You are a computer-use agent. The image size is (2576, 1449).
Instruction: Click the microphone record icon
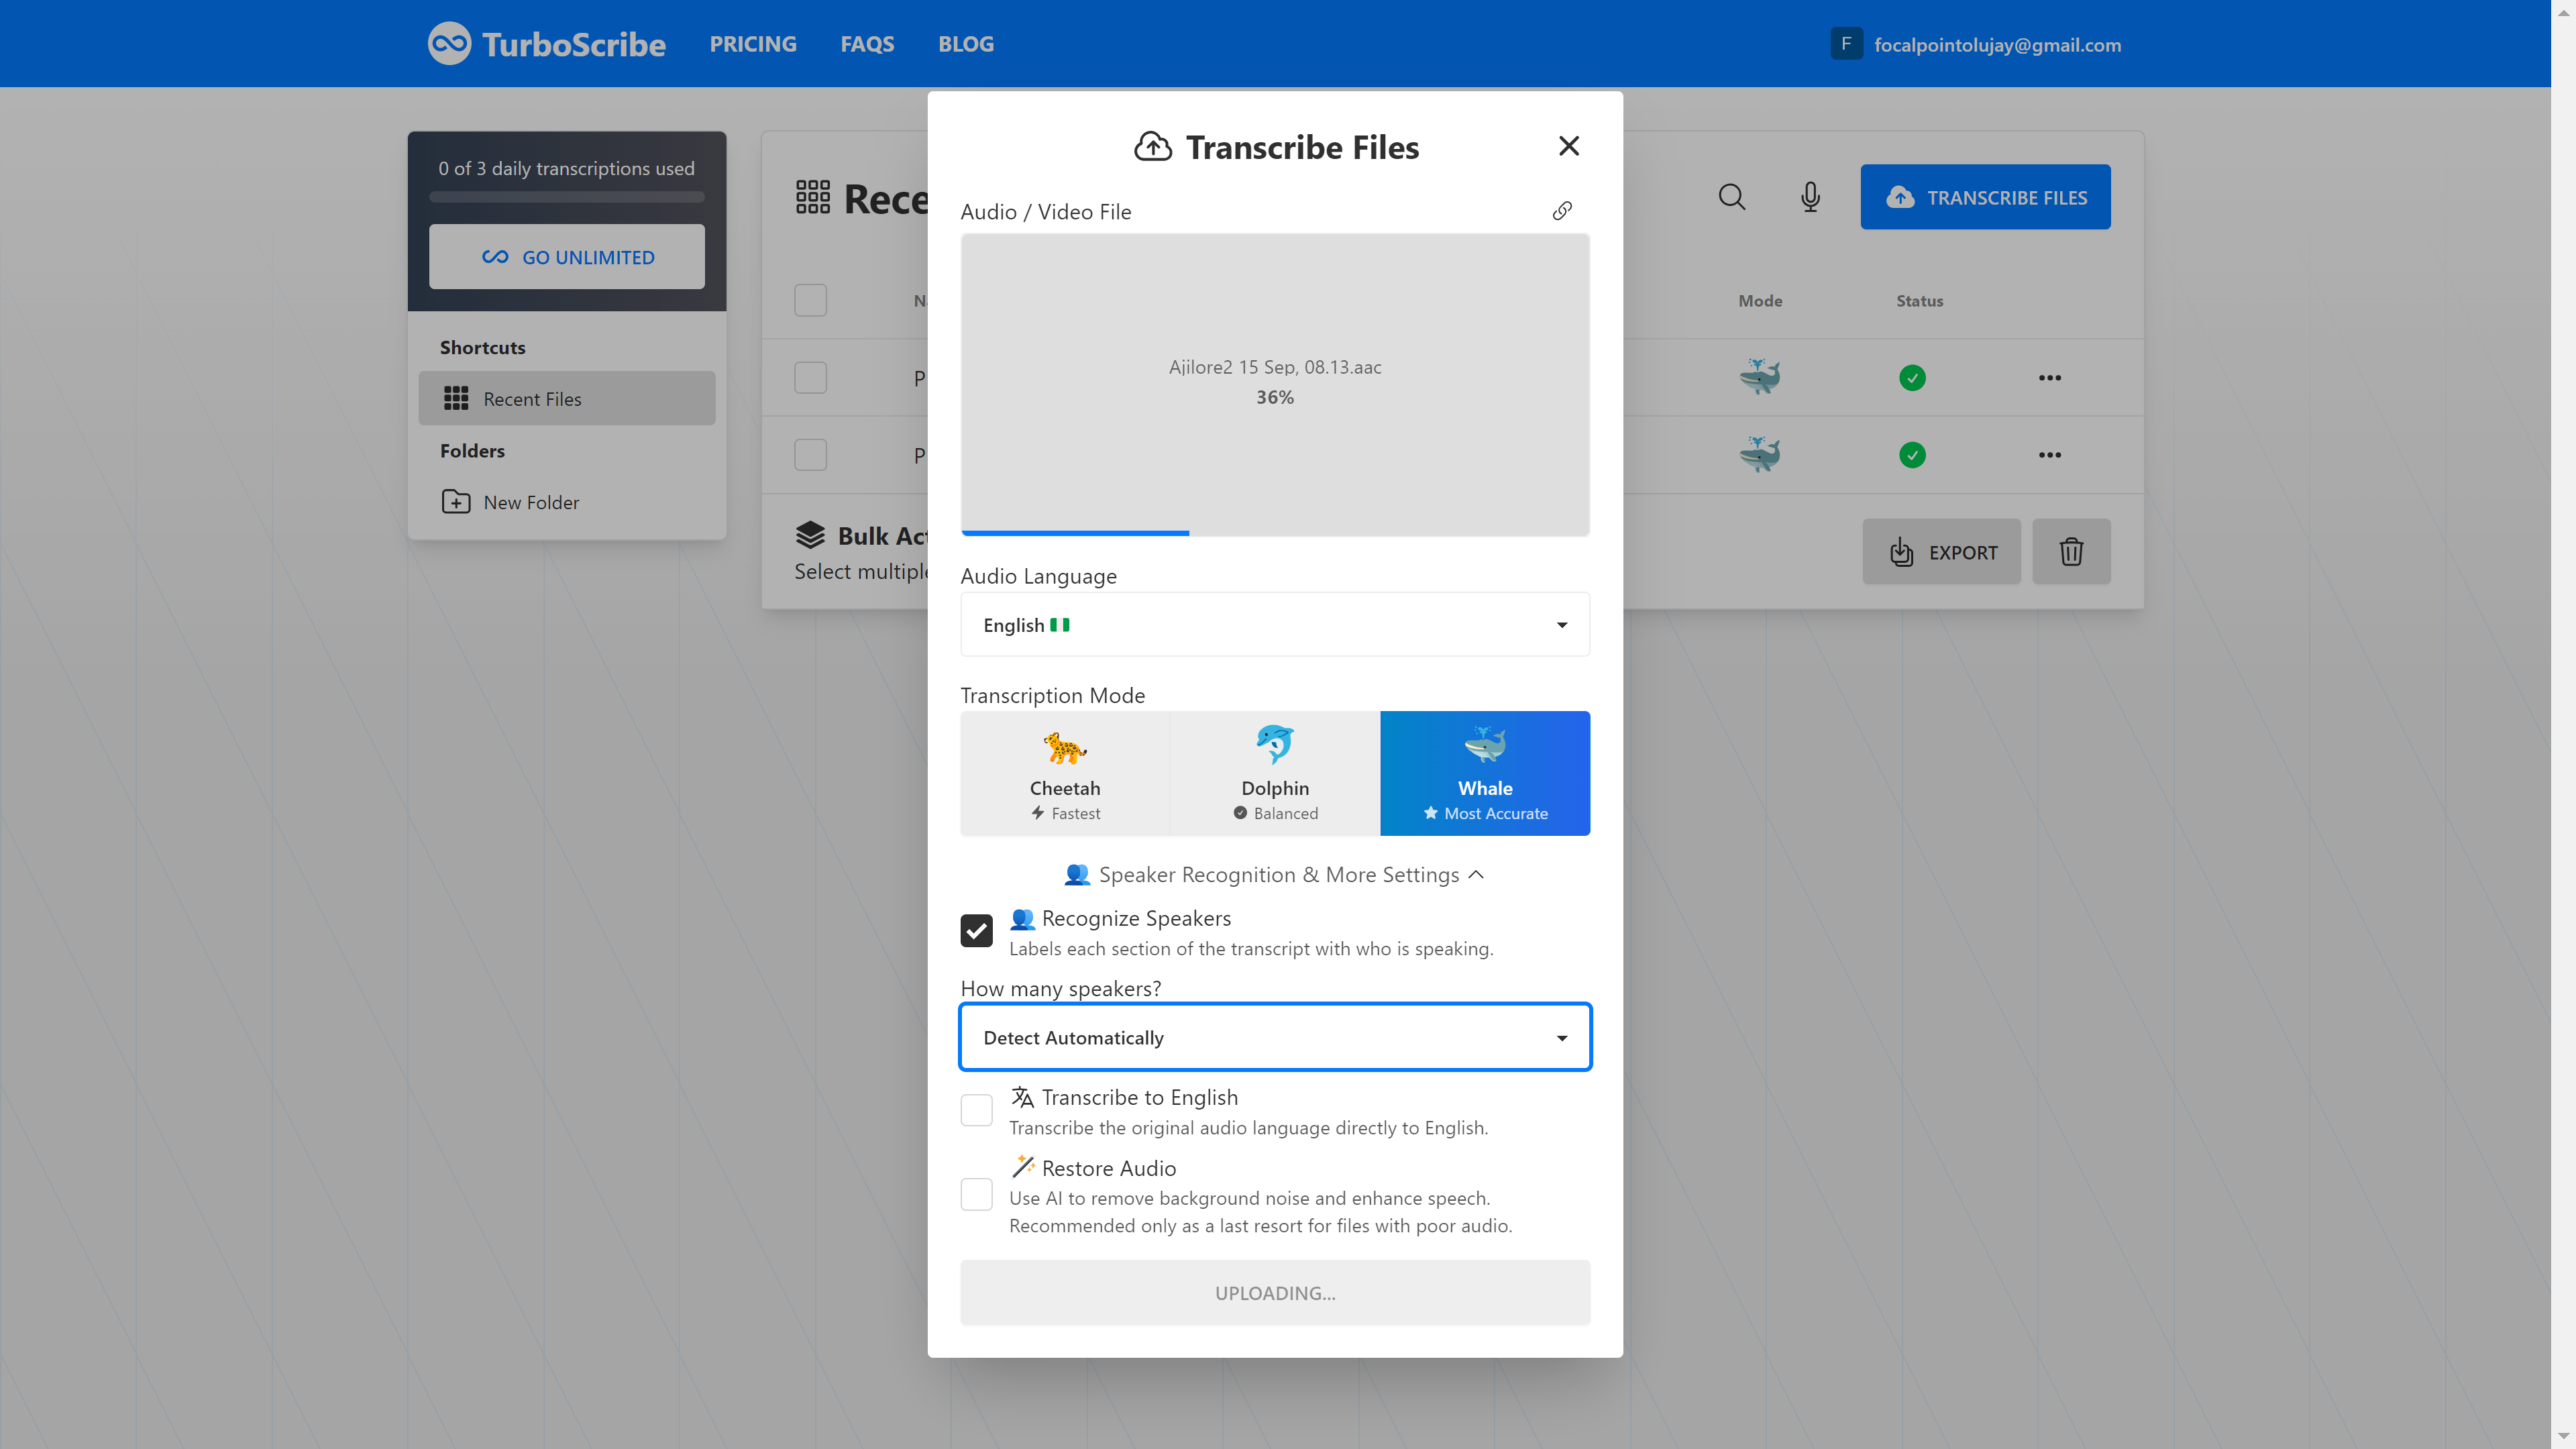(x=1810, y=197)
